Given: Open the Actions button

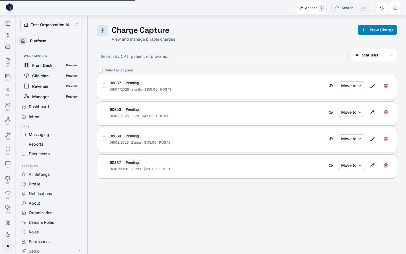Looking at the screenshot, I should coord(311,8).
